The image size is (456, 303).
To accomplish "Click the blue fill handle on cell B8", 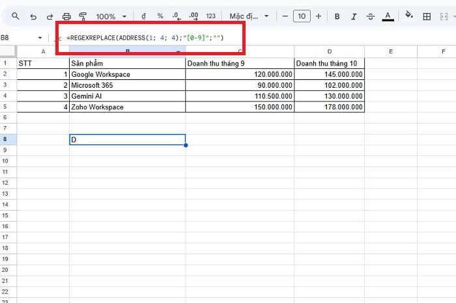I will [186, 145].
